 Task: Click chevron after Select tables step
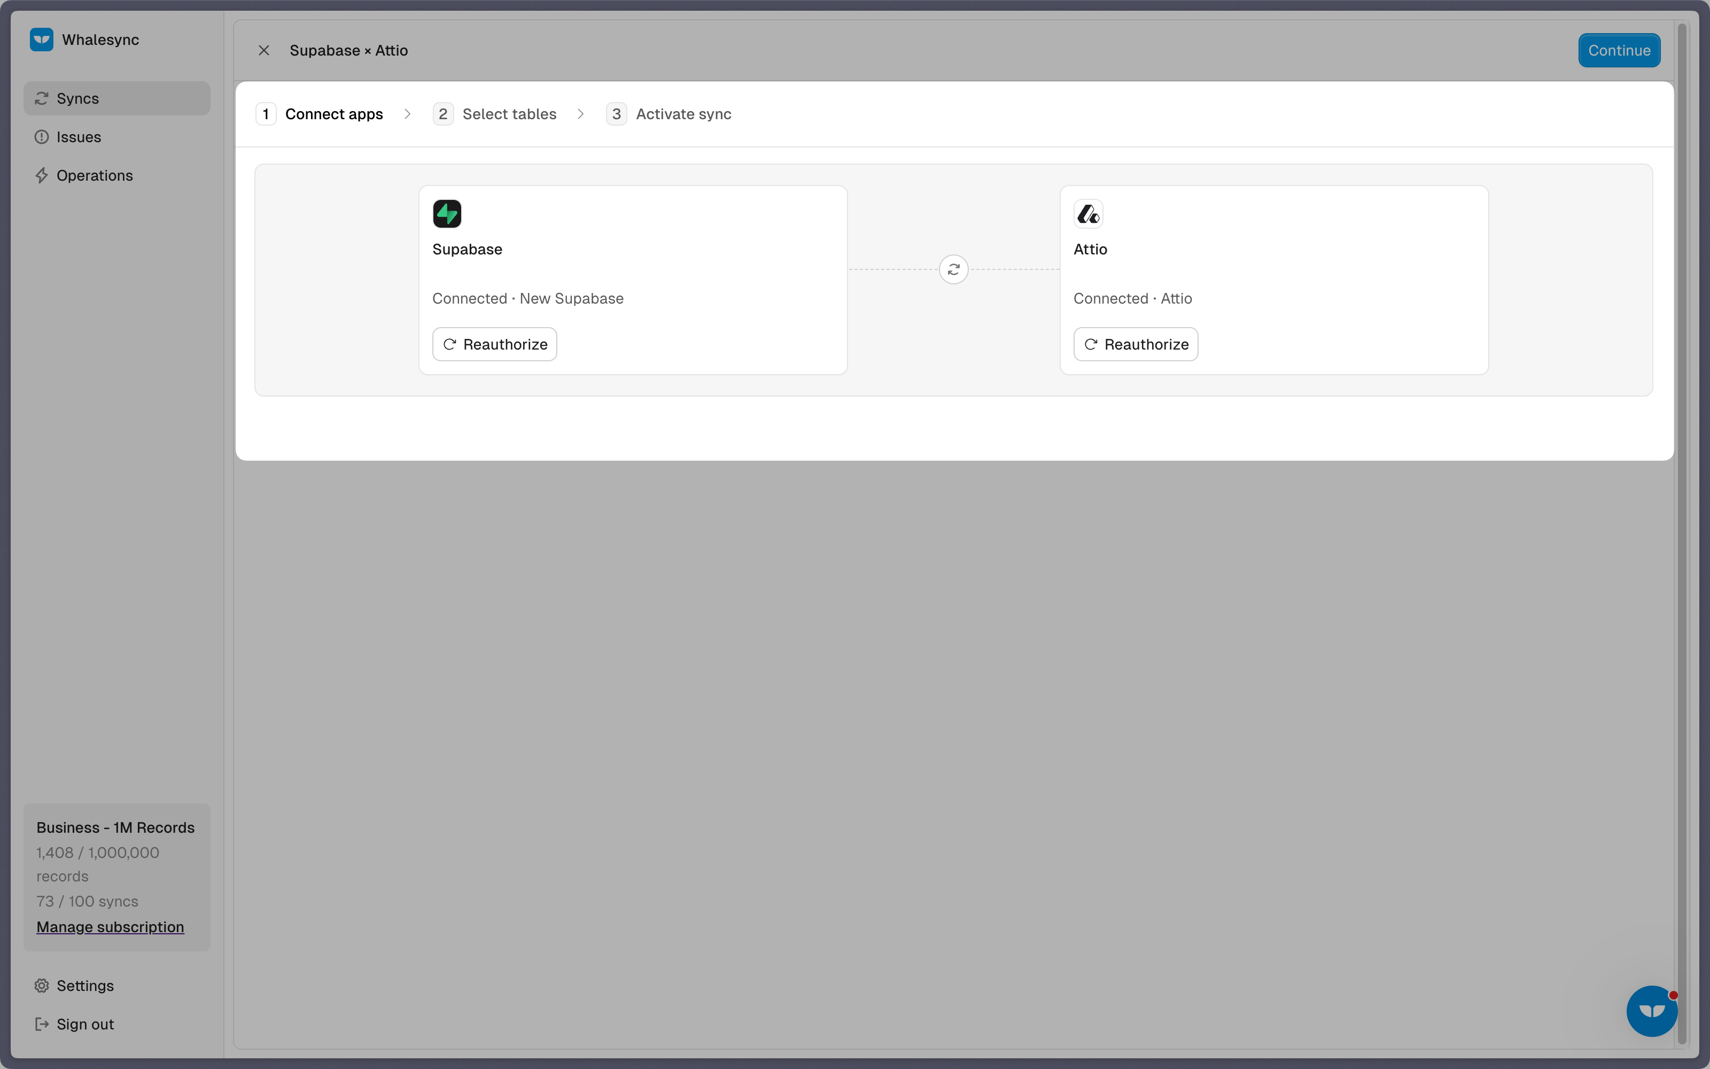(x=581, y=114)
